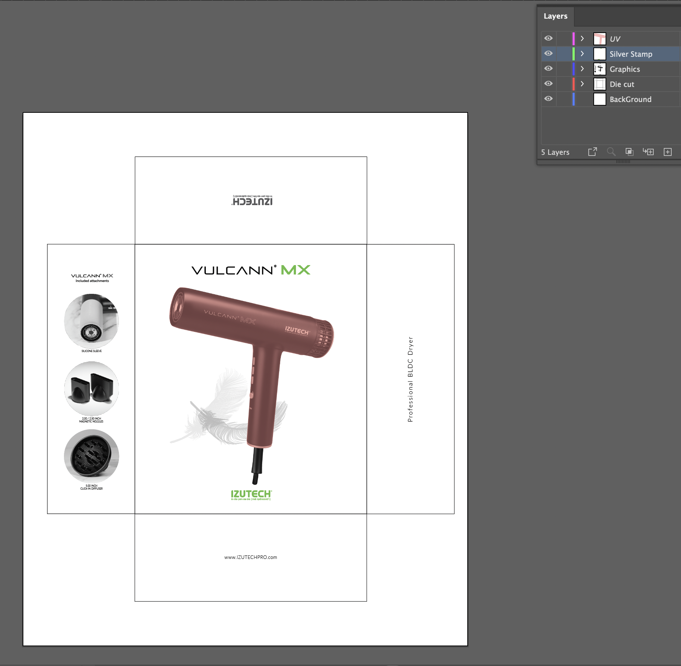Click the small VULCANN MX logo on side panel
The height and width of the screenshot is (666, 681).
(92, 276)
